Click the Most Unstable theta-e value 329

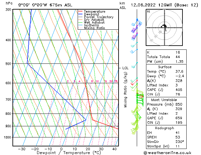[179, 109]
